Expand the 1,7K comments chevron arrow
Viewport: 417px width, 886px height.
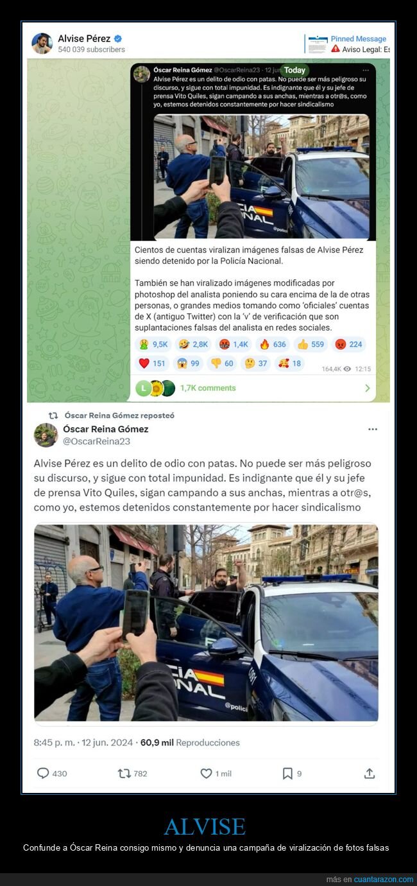[x=368, y=388]
